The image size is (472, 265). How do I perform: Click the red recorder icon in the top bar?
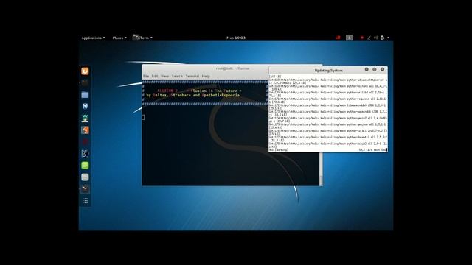point(338,38)
